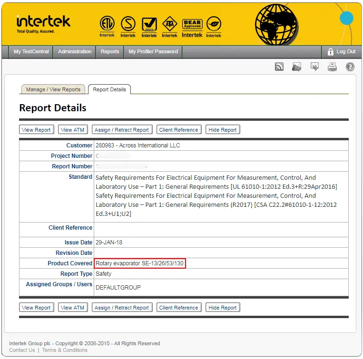Open the Contact Us link
The height and width of the screenshot is (359, 363).
click(x=22, y=350)
